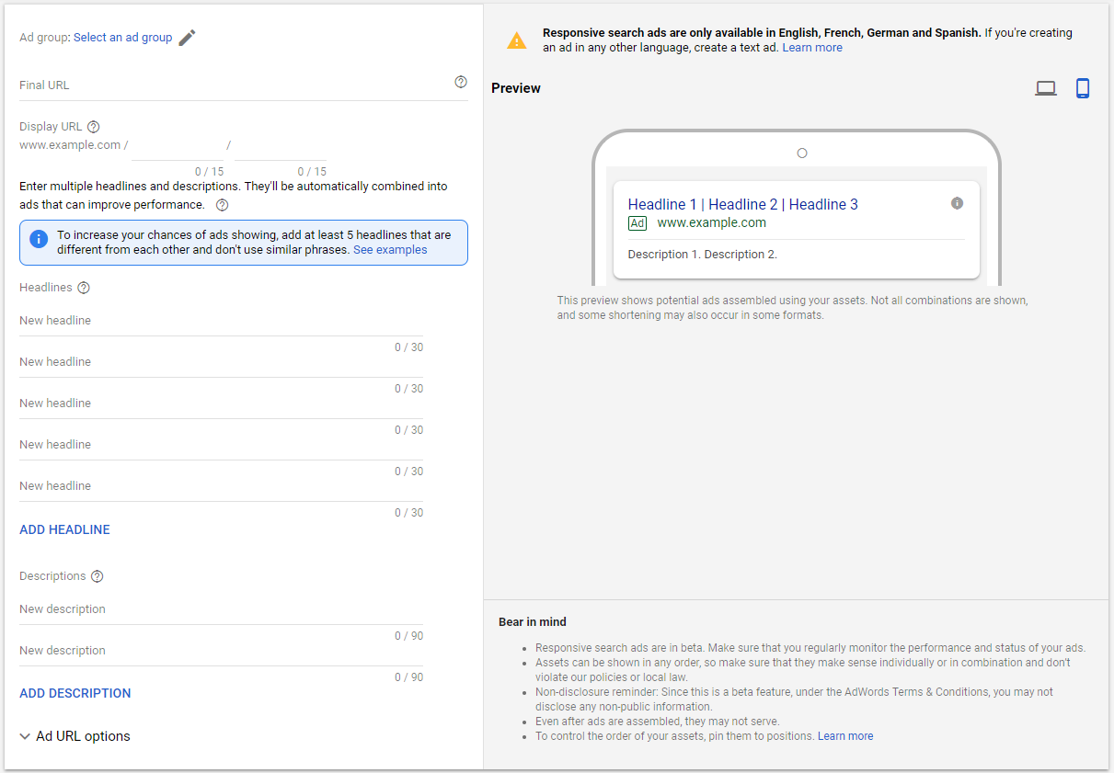Focus the second New description field
The width and height of the screenshot is (1114, 773).
coord(222,651)
